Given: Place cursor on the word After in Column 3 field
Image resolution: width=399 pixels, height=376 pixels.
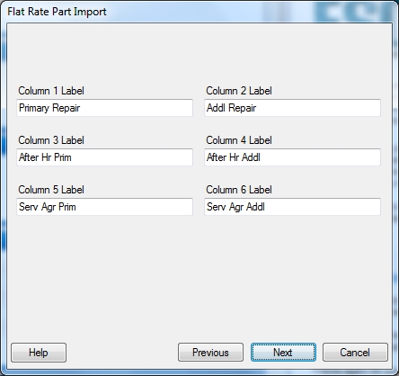Looking at the screenshot, I should click(29, 157).
